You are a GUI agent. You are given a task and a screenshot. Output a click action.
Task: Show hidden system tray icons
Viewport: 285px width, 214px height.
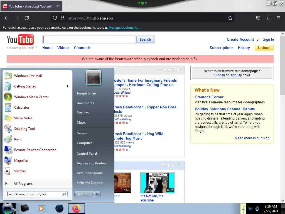tap(243, 209)
